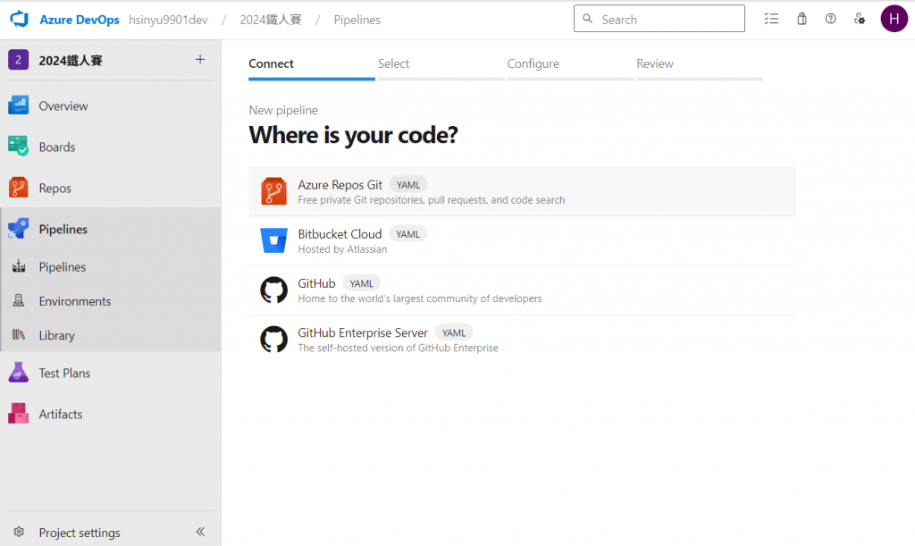Click the GitHub octocat icon beside GitHub

pyautogui.click(x=273, y=290)
